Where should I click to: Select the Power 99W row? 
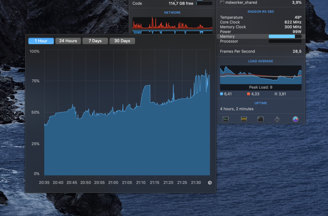coord(261,32)
